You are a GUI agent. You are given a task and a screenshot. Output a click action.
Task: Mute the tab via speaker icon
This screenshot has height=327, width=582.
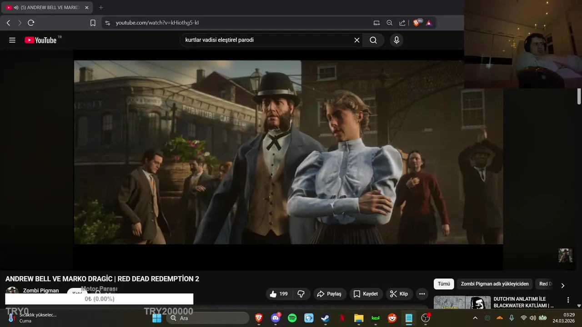16,8
